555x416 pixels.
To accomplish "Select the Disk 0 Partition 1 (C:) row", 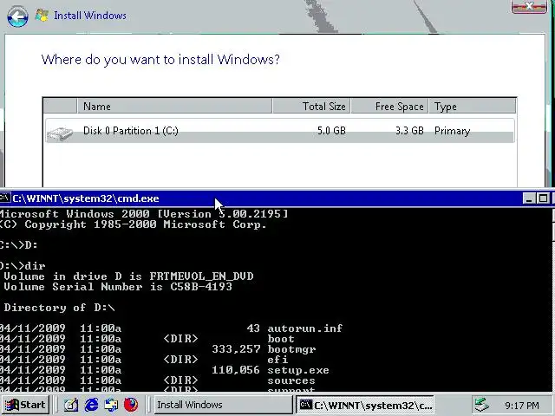I will (279, 131).
